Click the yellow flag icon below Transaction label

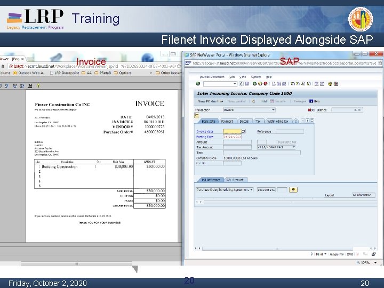(x=197, y=115)
